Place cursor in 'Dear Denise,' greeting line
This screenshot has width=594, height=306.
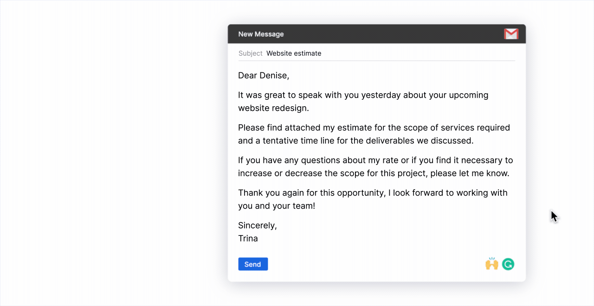pos(264,76)
